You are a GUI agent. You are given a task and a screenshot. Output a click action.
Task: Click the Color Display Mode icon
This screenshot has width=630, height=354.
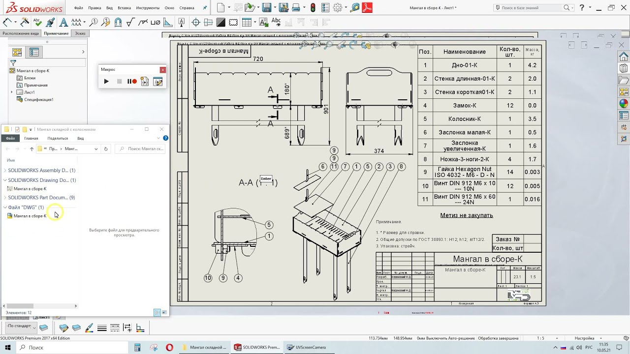(x=140, y=328)
